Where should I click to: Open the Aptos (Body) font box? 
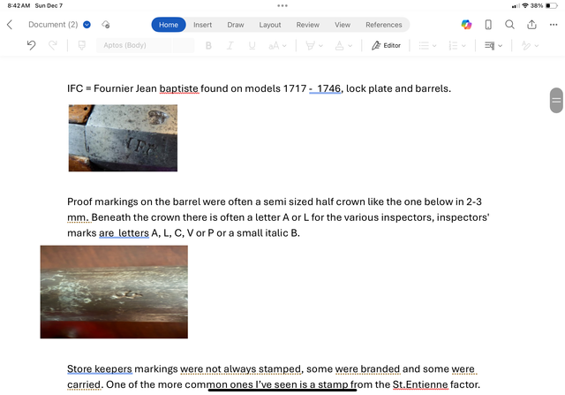133,45
